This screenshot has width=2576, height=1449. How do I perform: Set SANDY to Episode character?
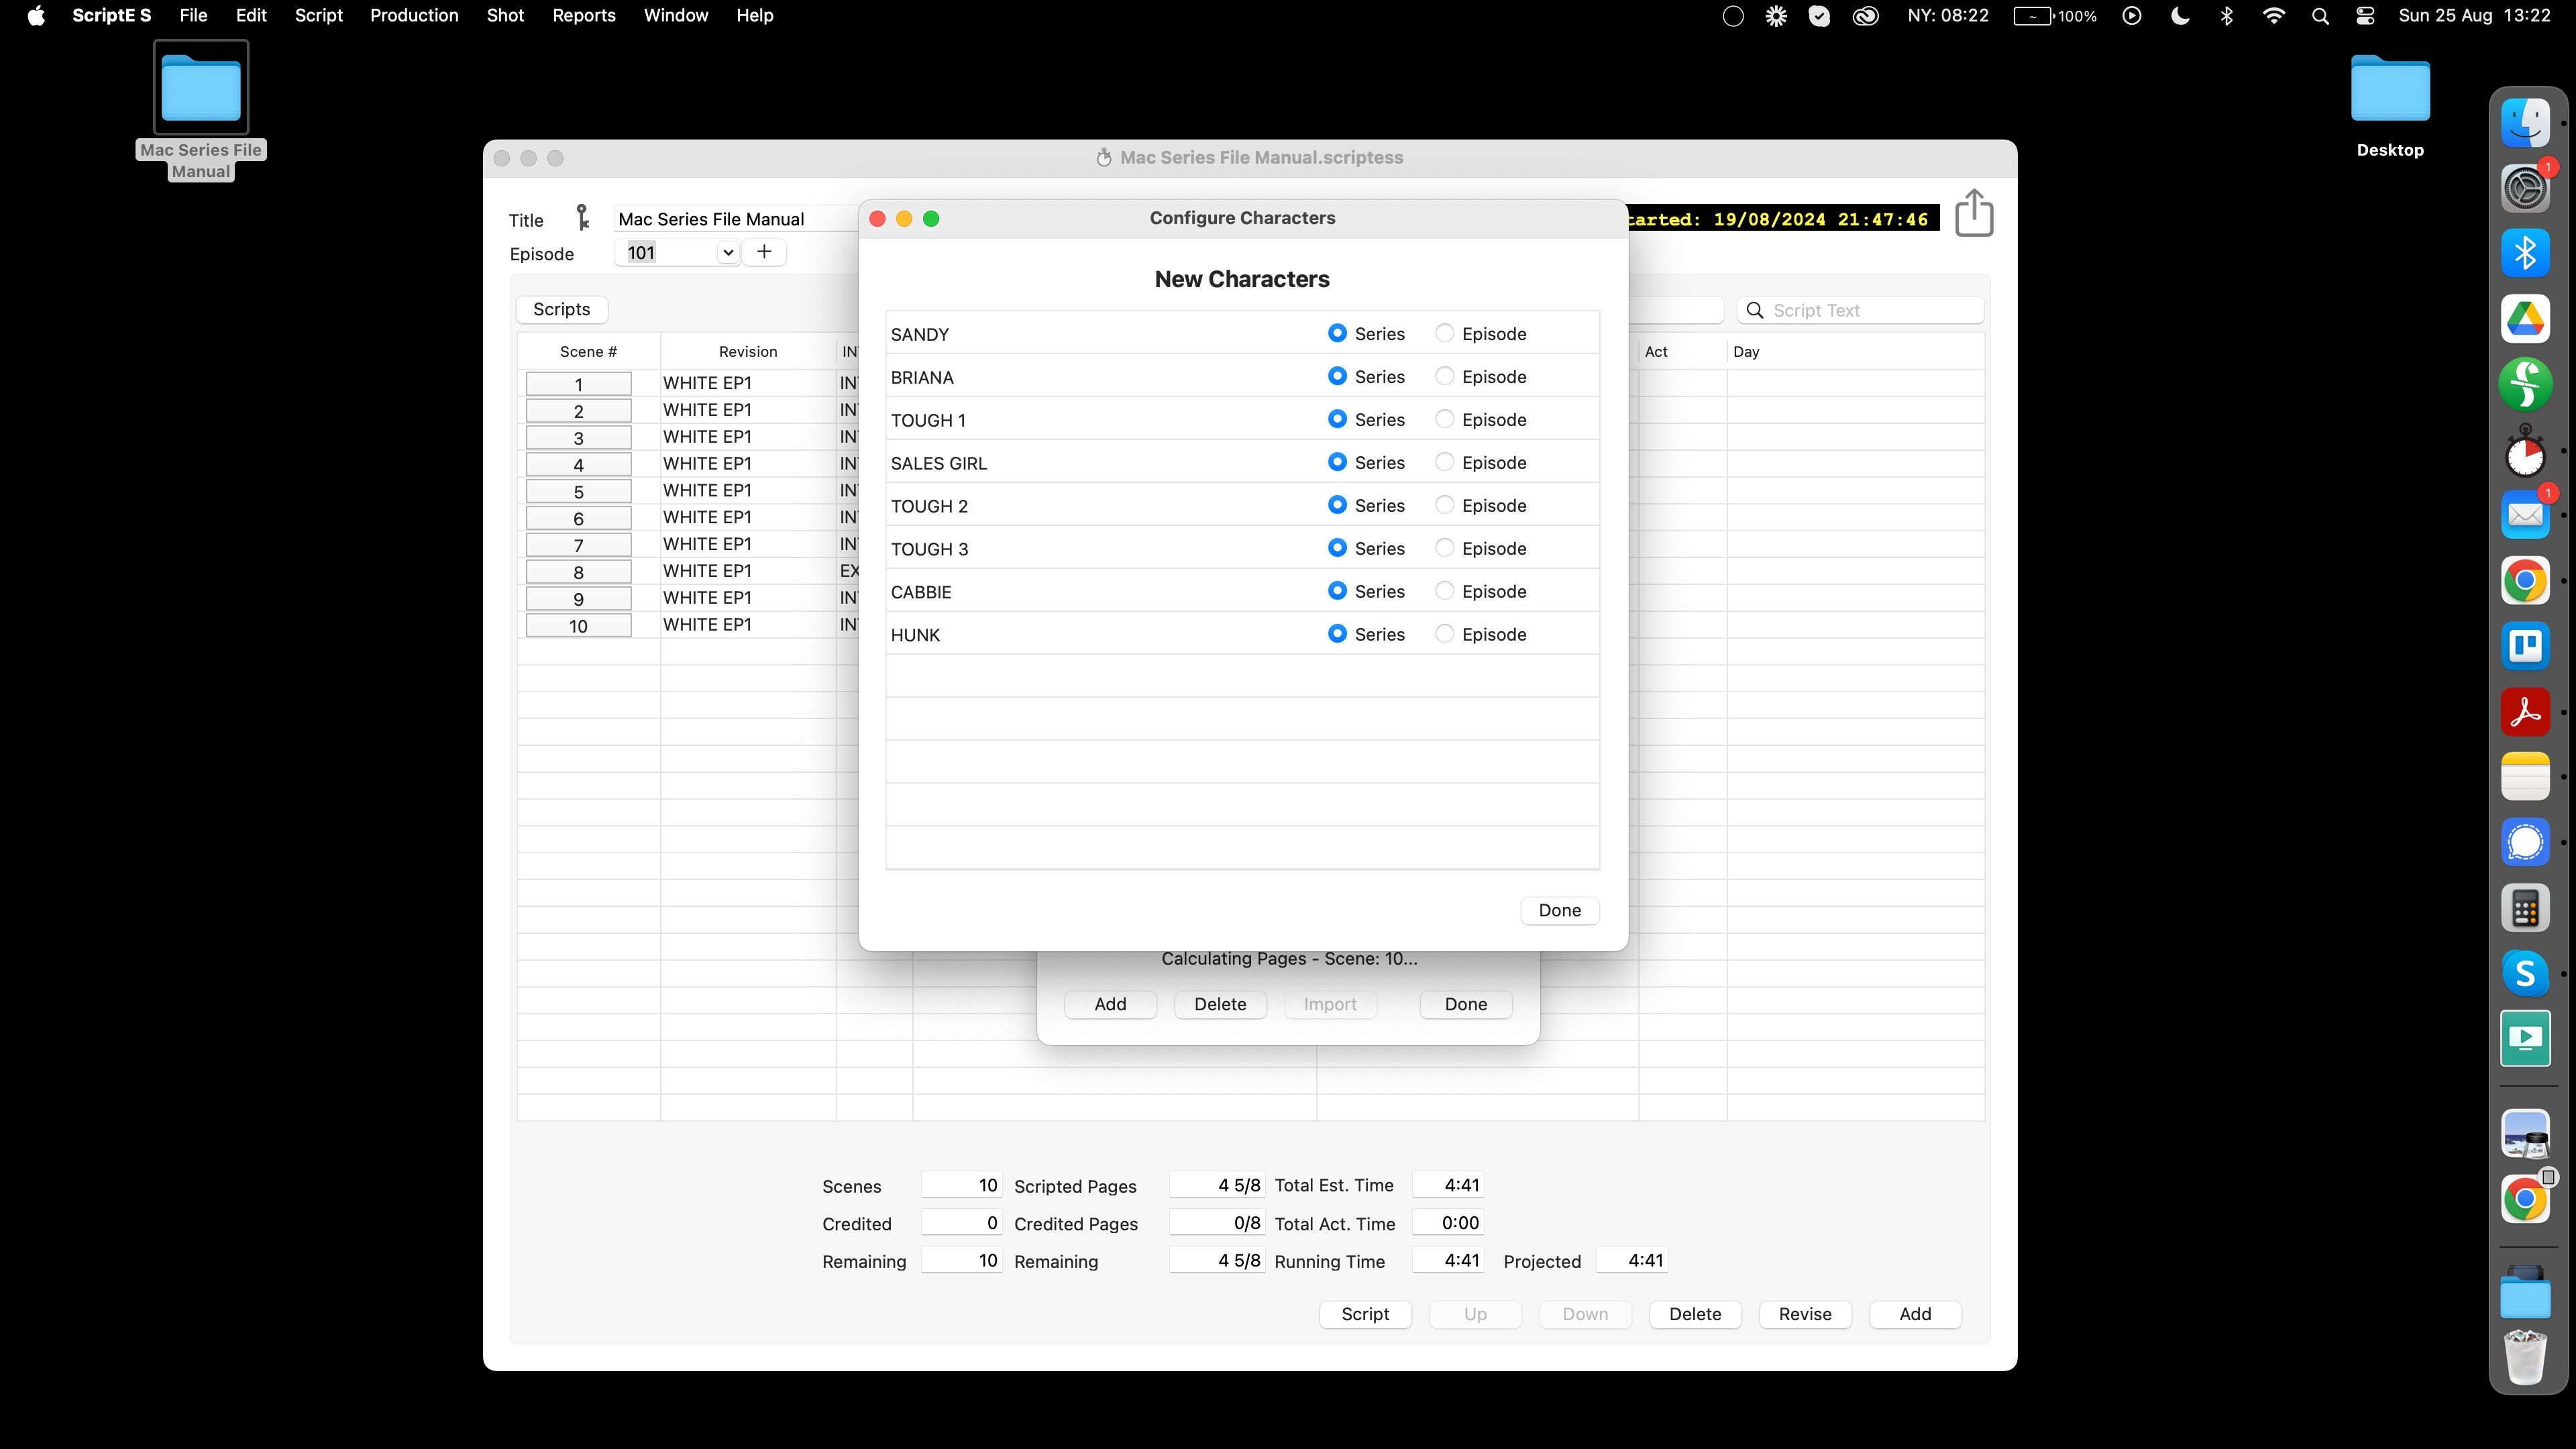pos(1444,333)
